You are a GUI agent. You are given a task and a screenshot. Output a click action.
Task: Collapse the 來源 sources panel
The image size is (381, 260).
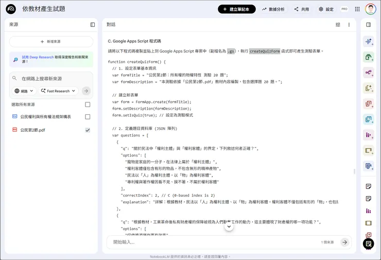tap(93, 25)
